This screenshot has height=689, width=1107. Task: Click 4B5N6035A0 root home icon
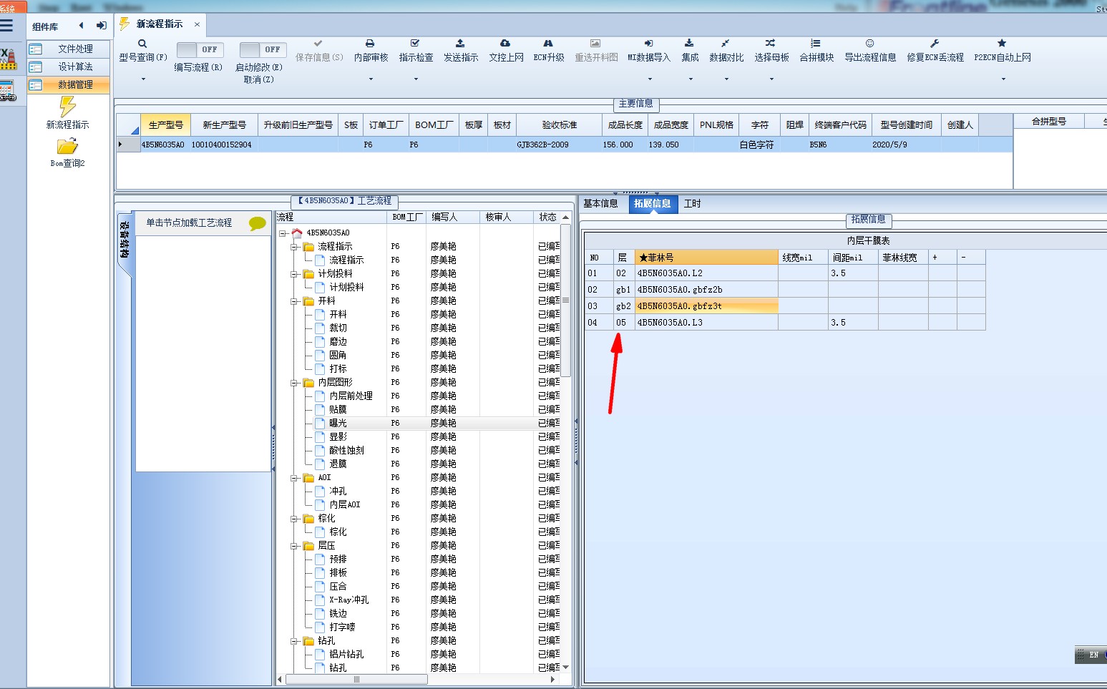[297, 233]
